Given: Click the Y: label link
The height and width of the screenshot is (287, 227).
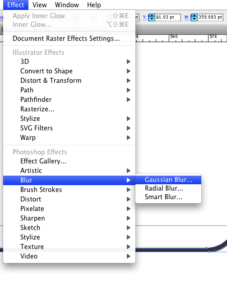Looking at the screenshot, I should (145, 18).
